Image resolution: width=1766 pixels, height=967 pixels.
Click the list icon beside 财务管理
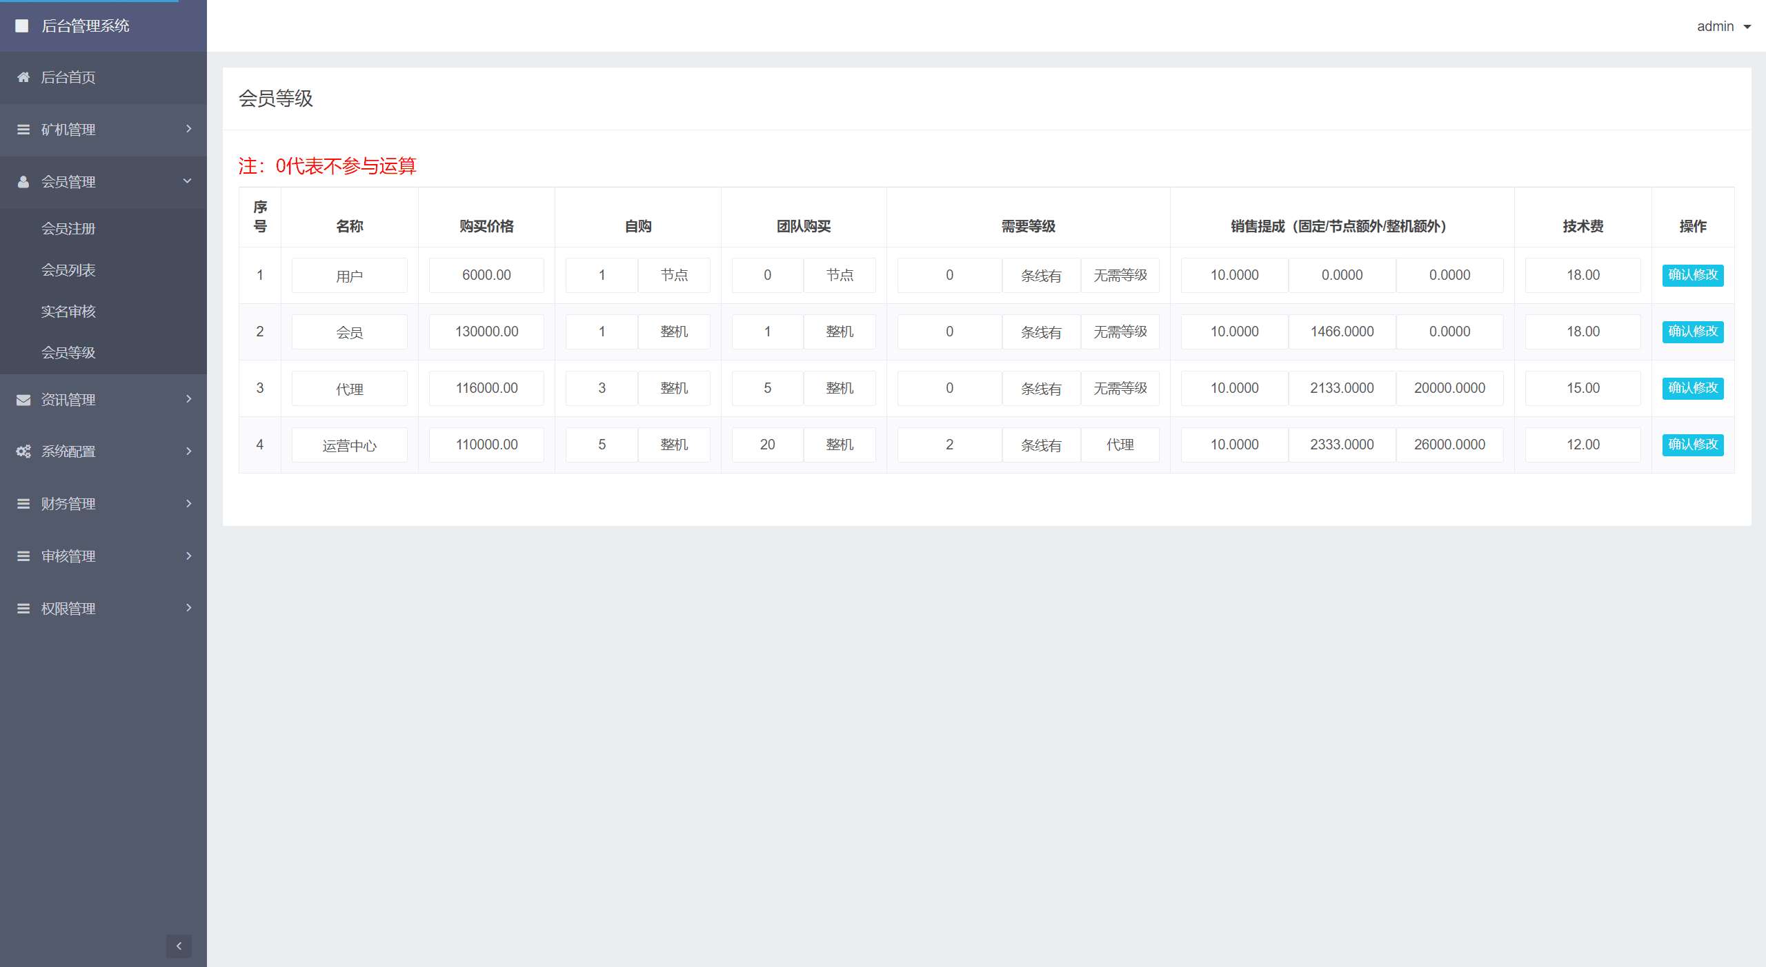tap(23, 504)
